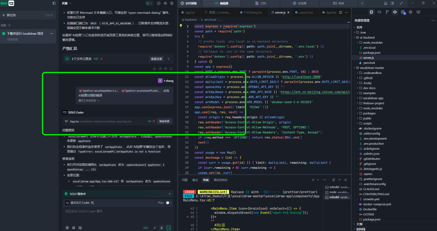Switch to the 问题 problems panel tab
The width and height of the screenshot is (437, 231).
(185, 180)
